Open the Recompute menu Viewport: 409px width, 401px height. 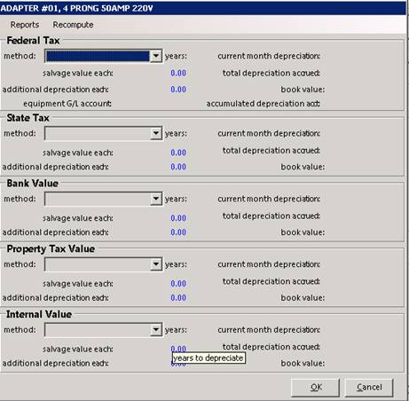pos(73,25)
